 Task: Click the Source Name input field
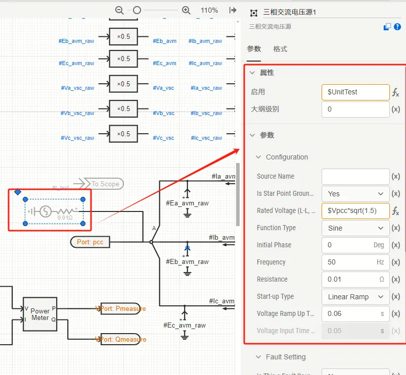click(355, 177)
